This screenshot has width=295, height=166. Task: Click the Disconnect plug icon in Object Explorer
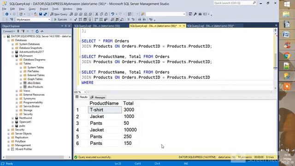pyautogui.click(x=23, y=31)
